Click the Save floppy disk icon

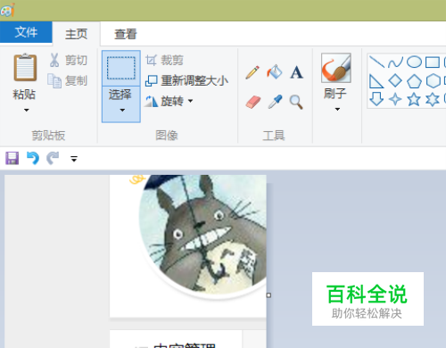pos(12,158)
